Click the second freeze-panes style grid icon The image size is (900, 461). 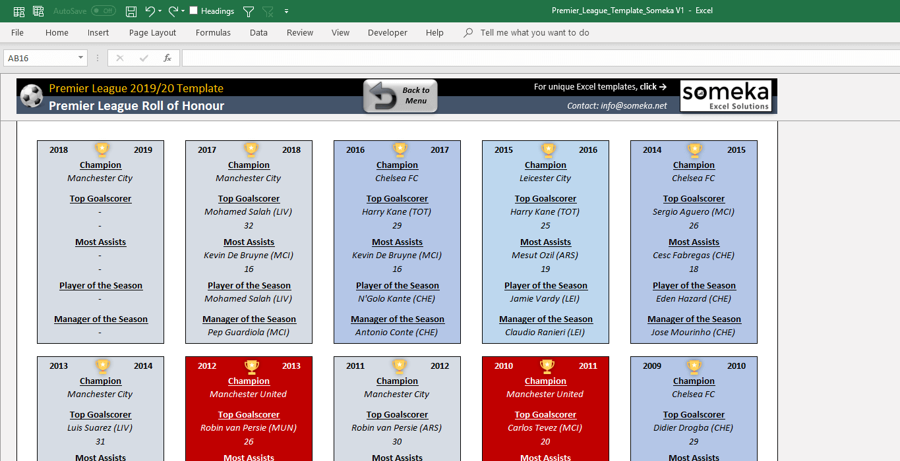(38, 11)
